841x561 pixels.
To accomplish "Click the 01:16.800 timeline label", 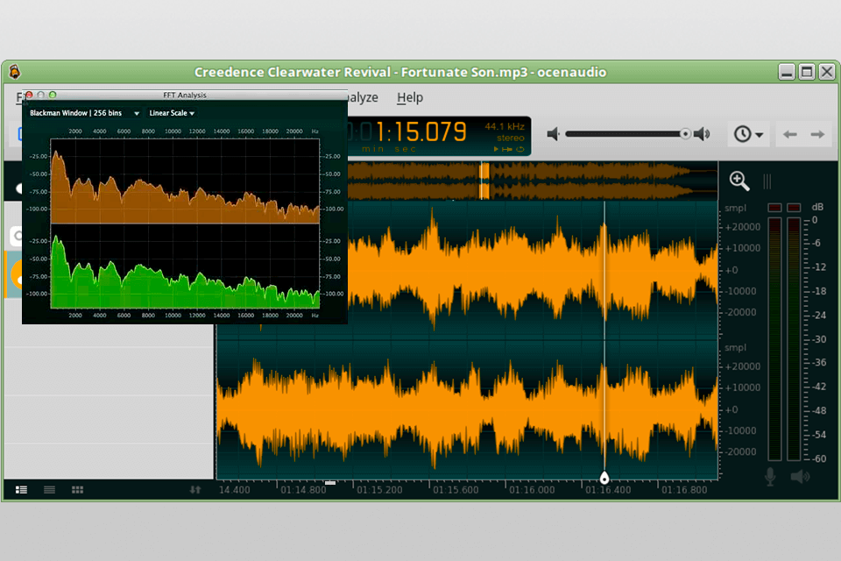I will pyautogui.click(x=684, y=490).
